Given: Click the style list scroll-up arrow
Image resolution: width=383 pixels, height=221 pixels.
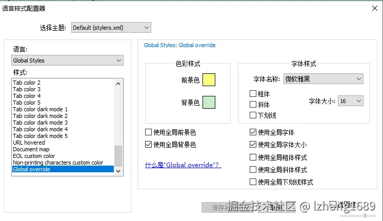Looking at the screenshot, I should 118,84.
